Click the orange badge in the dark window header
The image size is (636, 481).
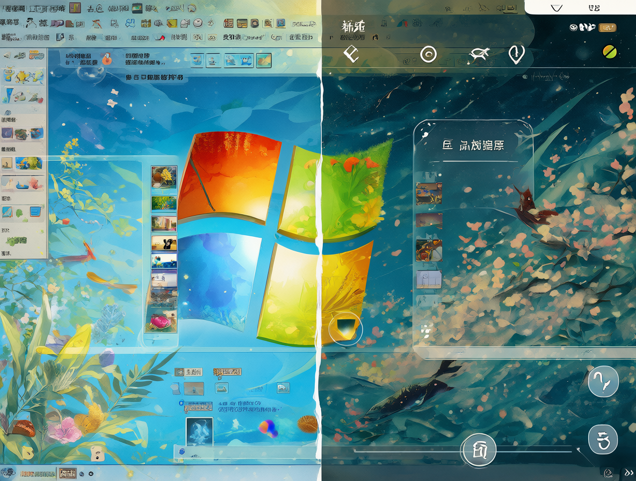point(608,27)
